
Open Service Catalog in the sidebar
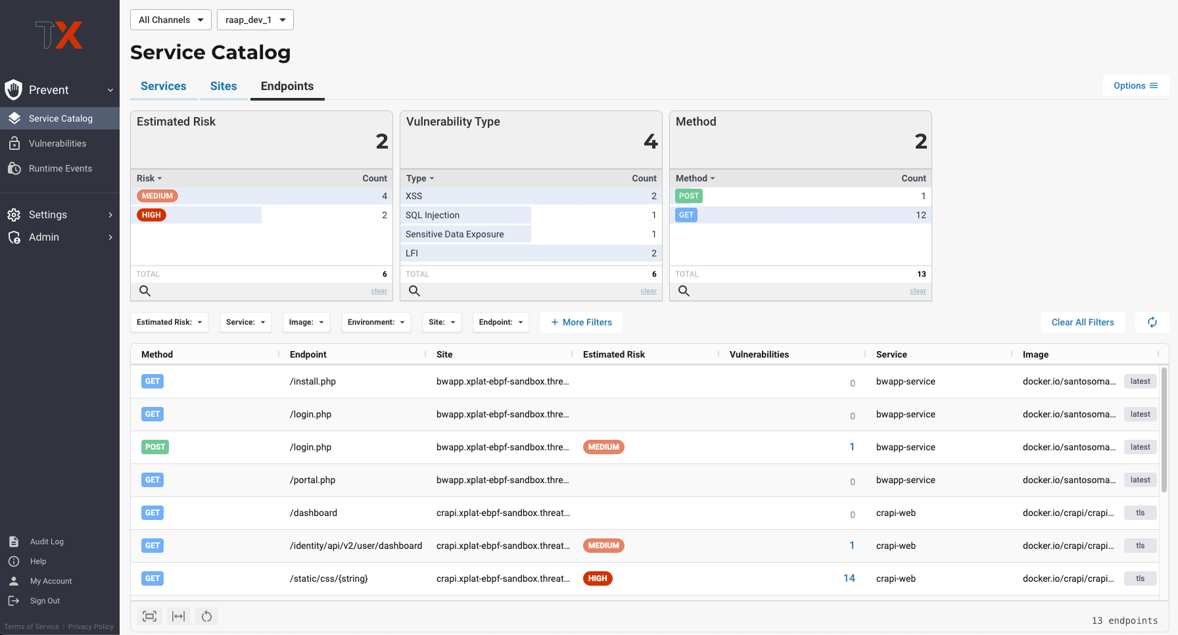click(x=60, y=118)
